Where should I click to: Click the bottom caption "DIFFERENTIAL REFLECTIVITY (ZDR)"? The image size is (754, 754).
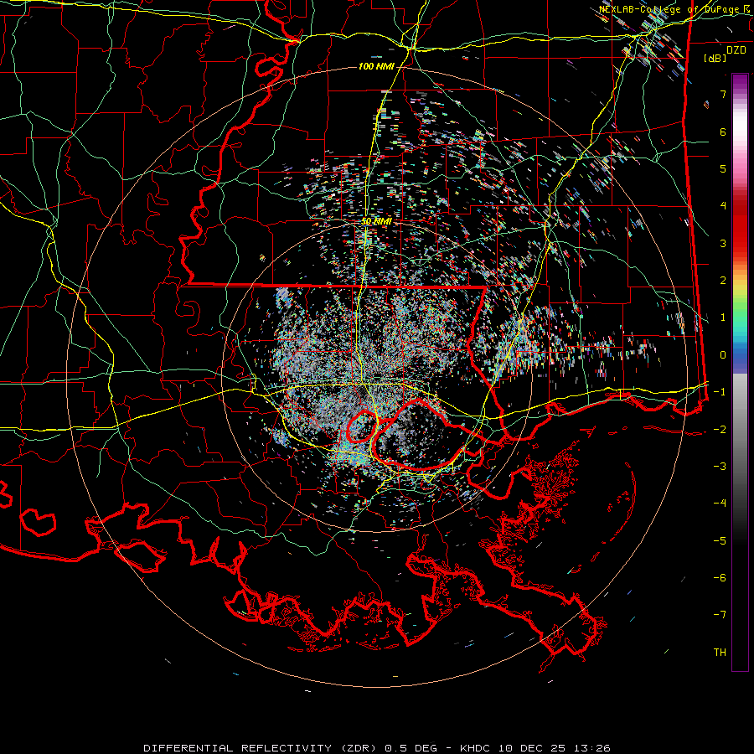coord(261,748)
